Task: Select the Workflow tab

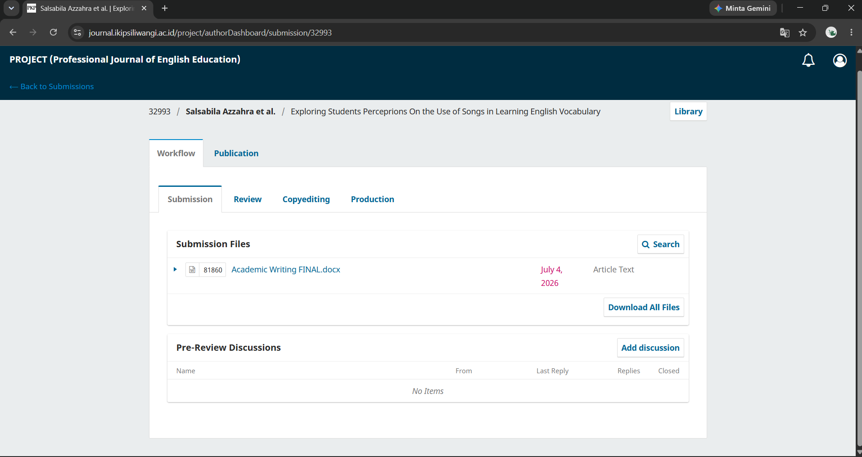Action: (176, 153)
